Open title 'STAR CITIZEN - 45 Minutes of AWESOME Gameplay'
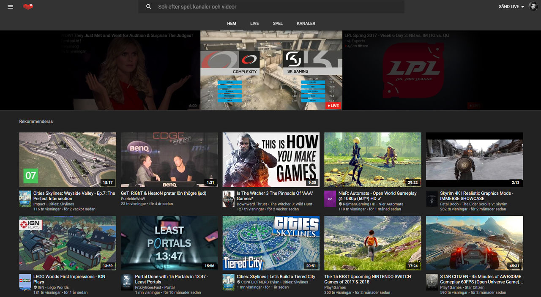Viewport: 541px width, 297px height. 481,279
